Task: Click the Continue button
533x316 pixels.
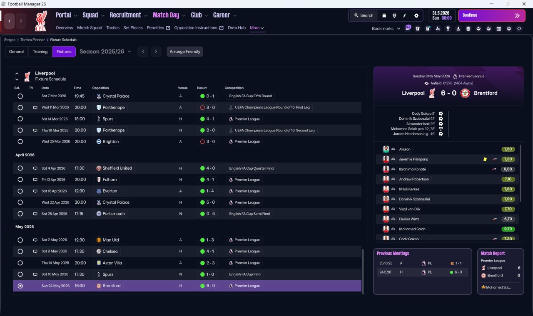Action: 492,15
